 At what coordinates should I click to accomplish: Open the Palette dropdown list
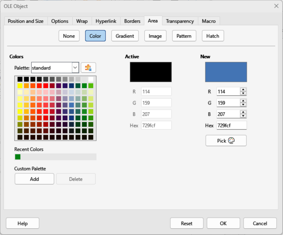[75, 67]
